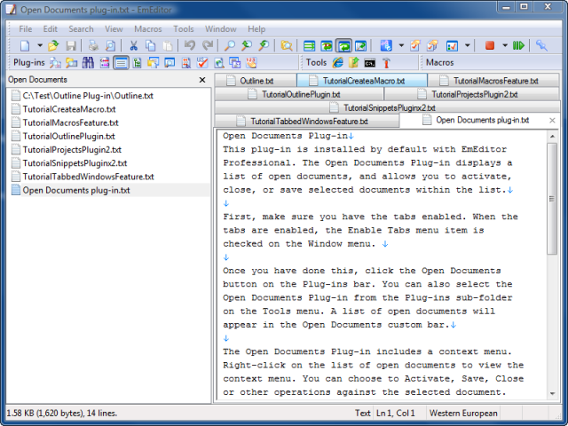Click Ln 1, Col 1 in status bar
The image size is (568, 426).
(x=396, y=413)
